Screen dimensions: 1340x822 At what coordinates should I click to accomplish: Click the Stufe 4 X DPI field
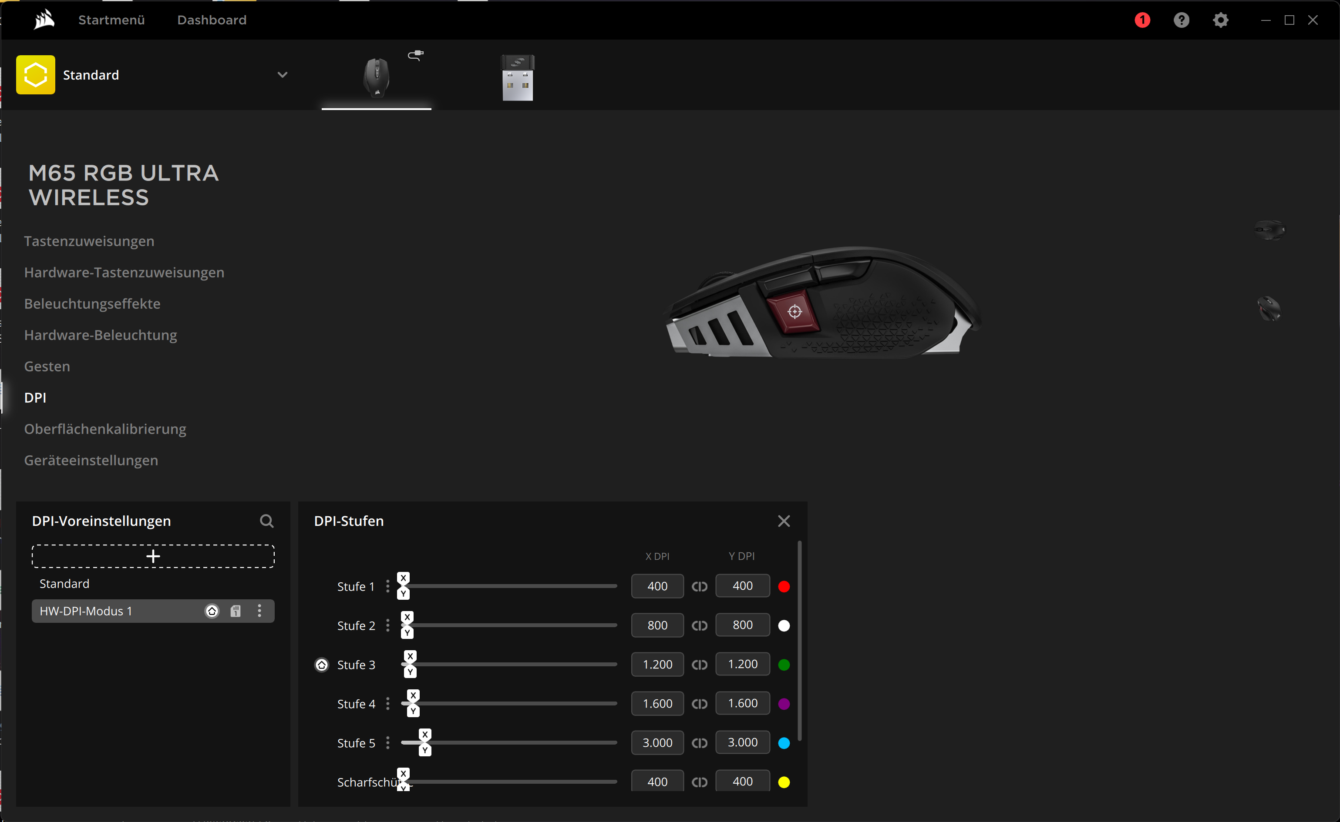pyautogui.click(x=657, y=704)
